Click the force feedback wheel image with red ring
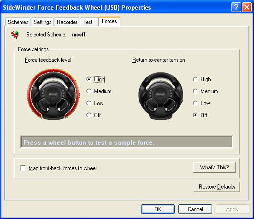The height and width of the screenshot is (219, 254). [x=53, y=94]
